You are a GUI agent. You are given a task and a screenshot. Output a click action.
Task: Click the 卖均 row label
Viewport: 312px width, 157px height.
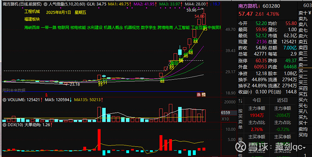click(303, 129)
